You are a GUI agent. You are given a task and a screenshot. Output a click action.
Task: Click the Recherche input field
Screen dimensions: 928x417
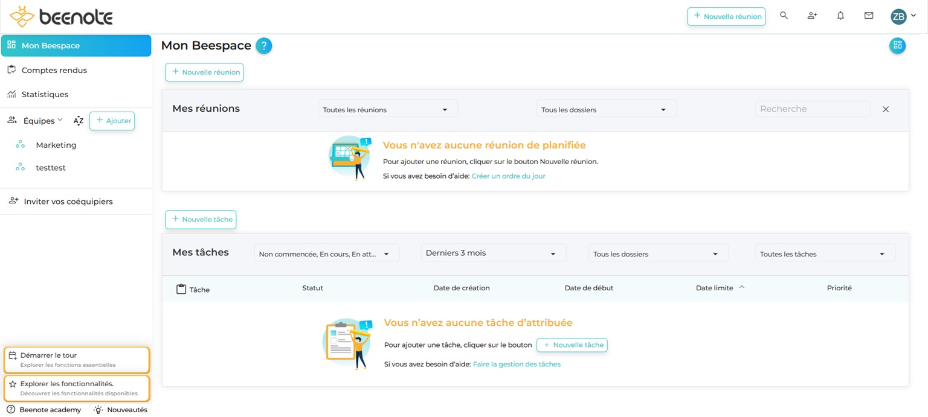[x=812, y=109]
